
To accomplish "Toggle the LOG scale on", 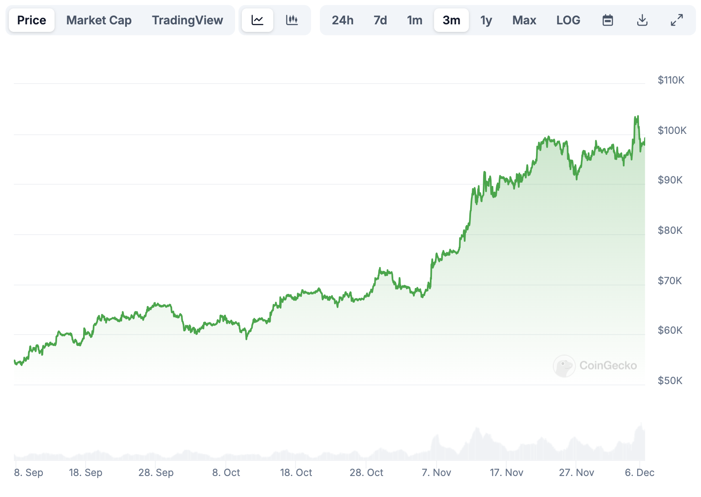I will point(568,20).
